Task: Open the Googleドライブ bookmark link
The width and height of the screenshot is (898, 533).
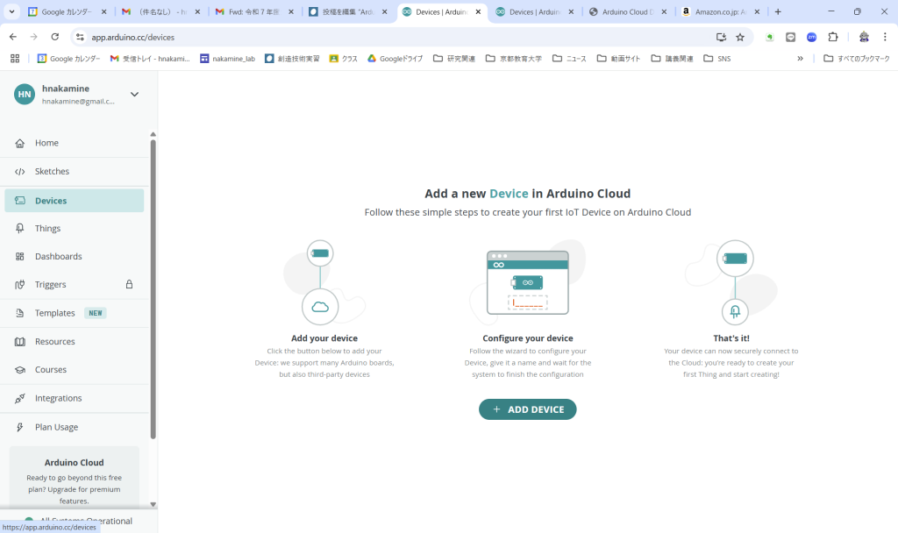Action: click(x=395, y=59)
